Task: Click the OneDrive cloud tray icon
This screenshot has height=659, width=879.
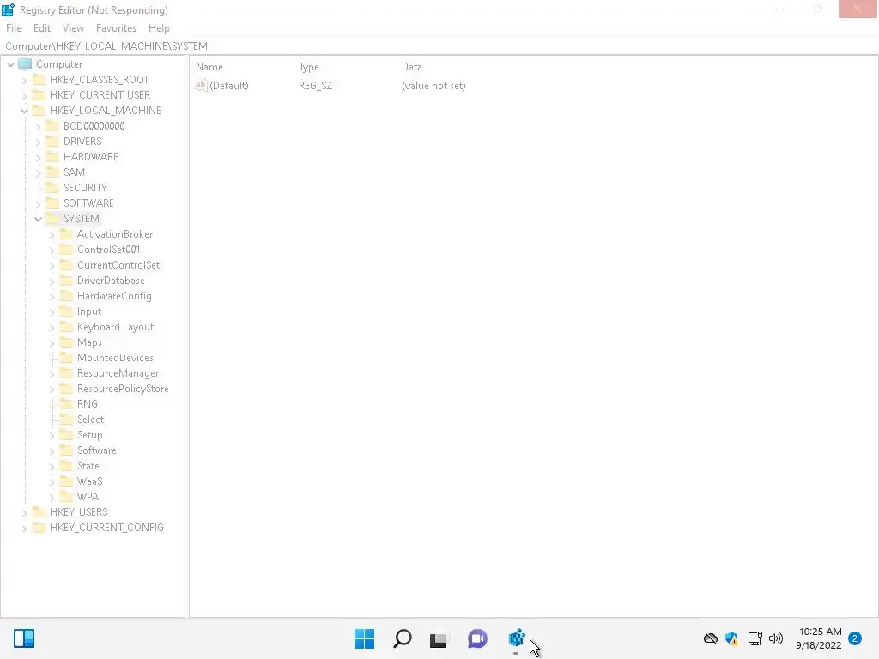Action: click(x=710, y=638)
